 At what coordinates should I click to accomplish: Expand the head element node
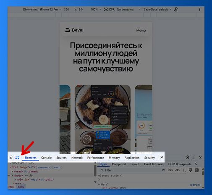[x=12, y=171]
